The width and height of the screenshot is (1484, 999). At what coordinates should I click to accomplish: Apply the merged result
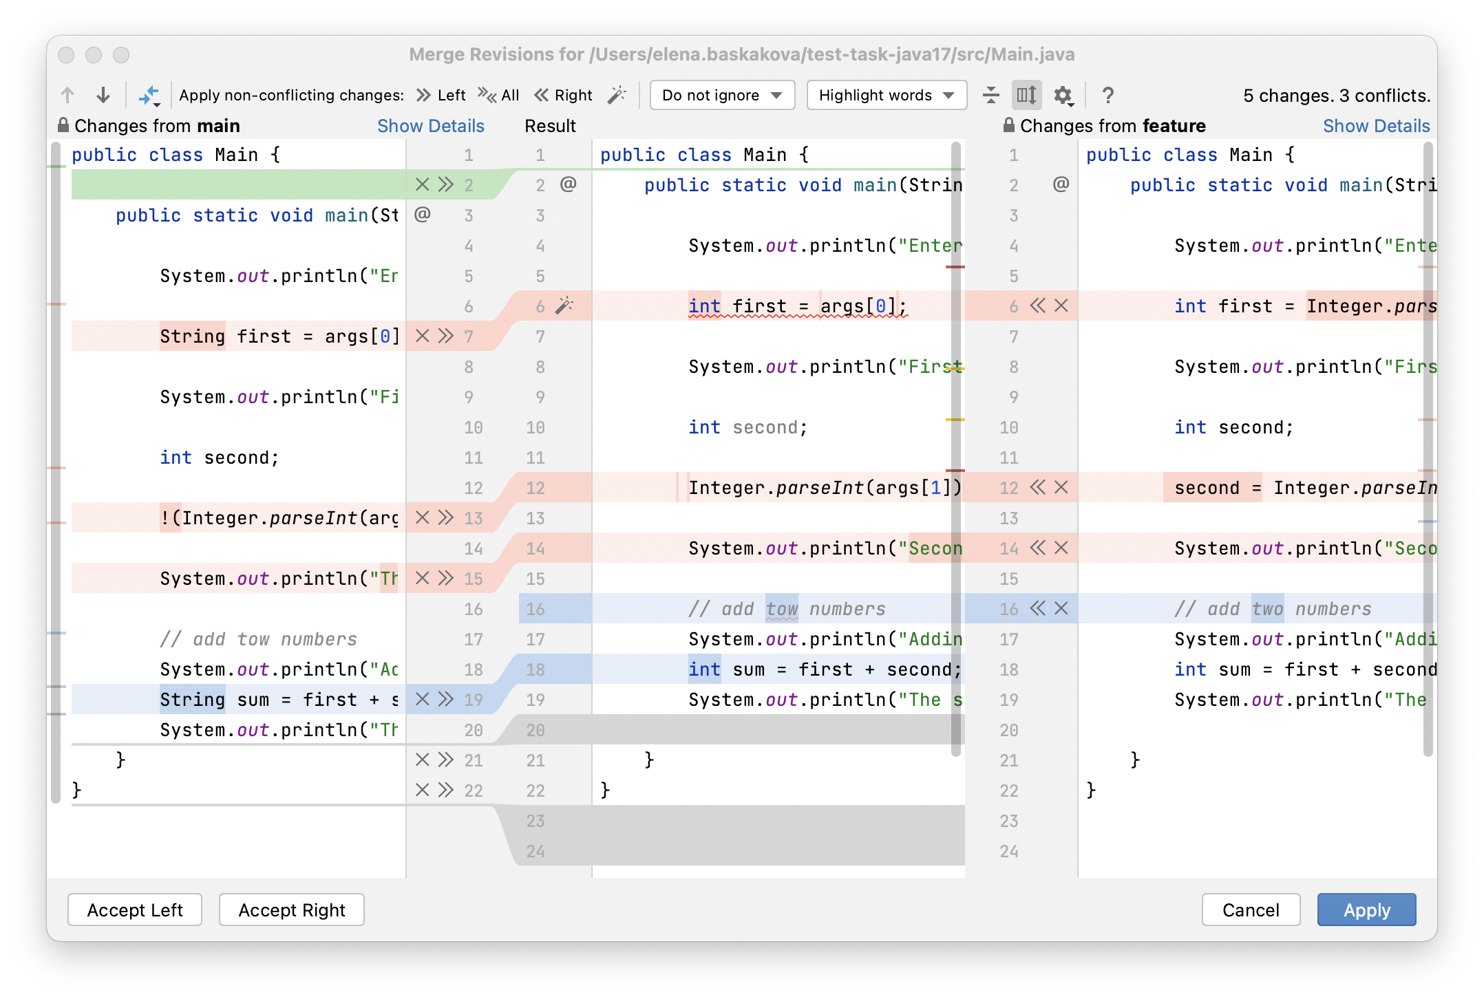(1366, 910)
